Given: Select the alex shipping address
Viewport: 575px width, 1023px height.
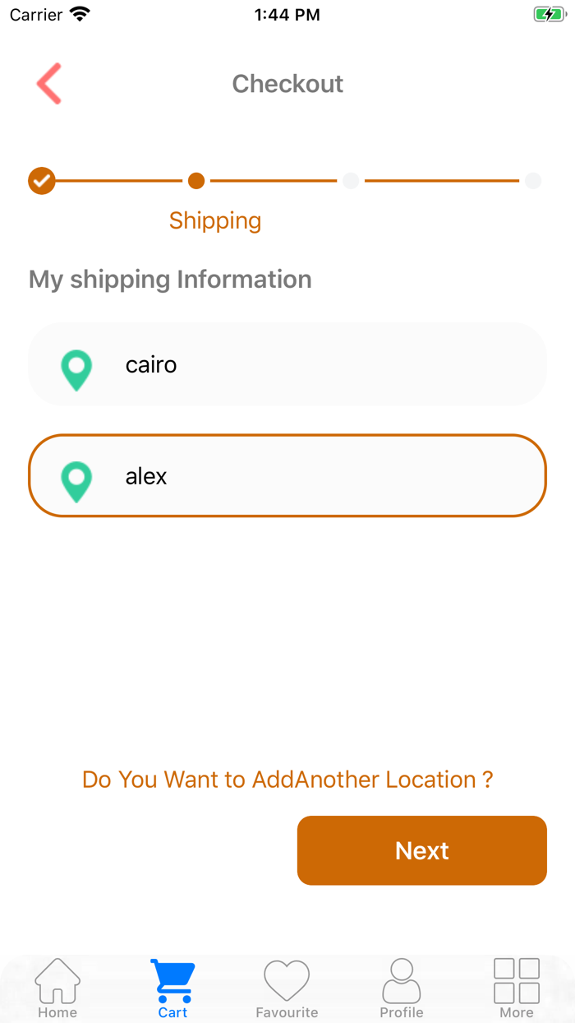Looking at the screenshot, I should [287, 475].
